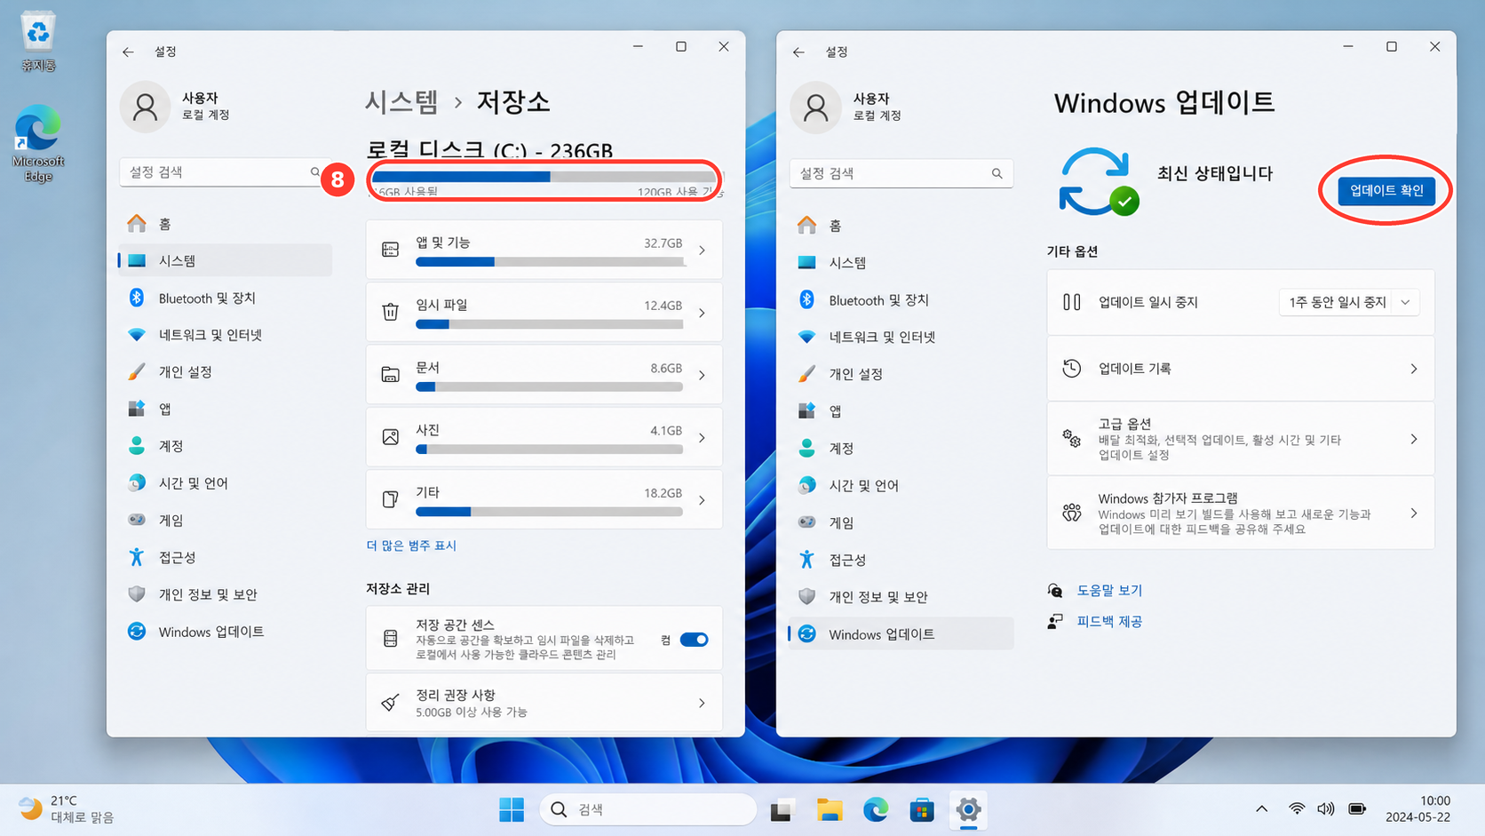Expand the 앱 및 기능 storage row chevron
The width and height of the screenshot is (1485, 836).
pyautogui.click(x=702, y=251)
